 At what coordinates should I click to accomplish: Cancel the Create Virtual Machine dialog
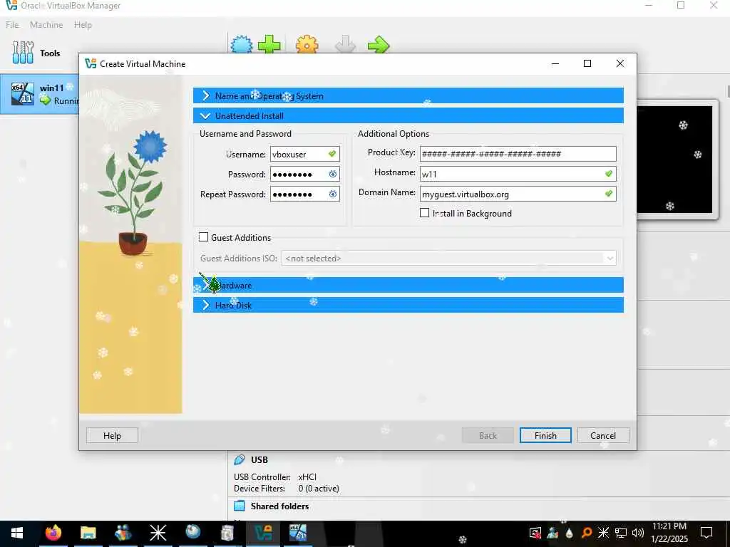pyautogui.click(x=603, y=435)
